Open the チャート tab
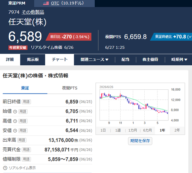Image resolution: width=192 pixels, height=173 pixels. tap(60, 60)
